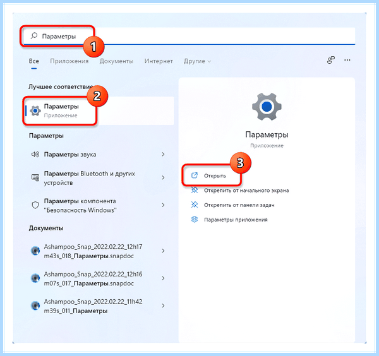Click the unpin icon for начального экрана
Screen dimensions: 379x356
click(195, 190)
